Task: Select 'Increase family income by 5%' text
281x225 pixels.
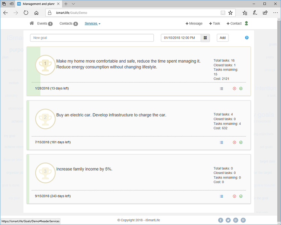Action: [84, 169]
